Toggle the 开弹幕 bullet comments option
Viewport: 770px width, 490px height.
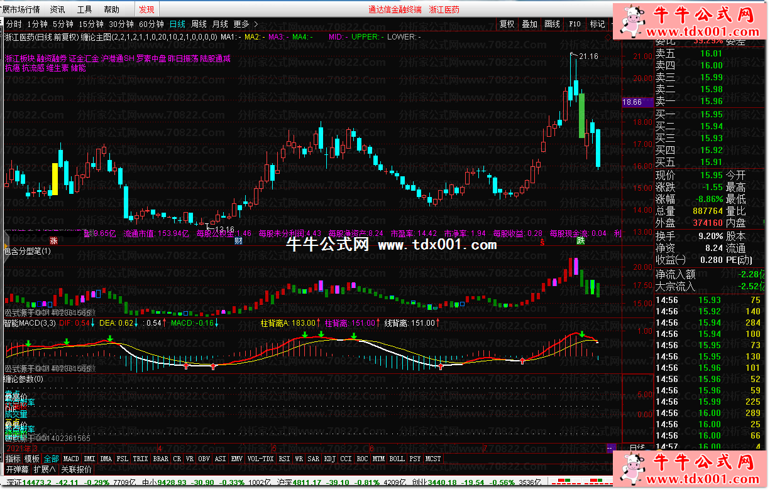click(18, 469)
